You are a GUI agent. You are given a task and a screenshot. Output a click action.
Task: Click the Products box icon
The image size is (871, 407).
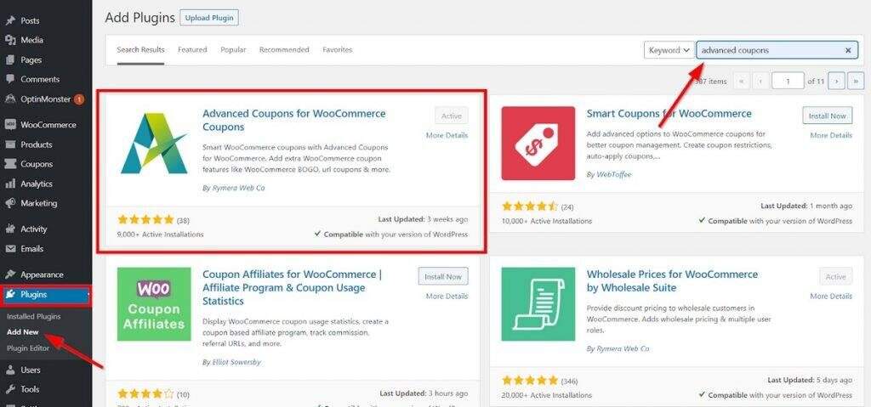pos(10,144)
